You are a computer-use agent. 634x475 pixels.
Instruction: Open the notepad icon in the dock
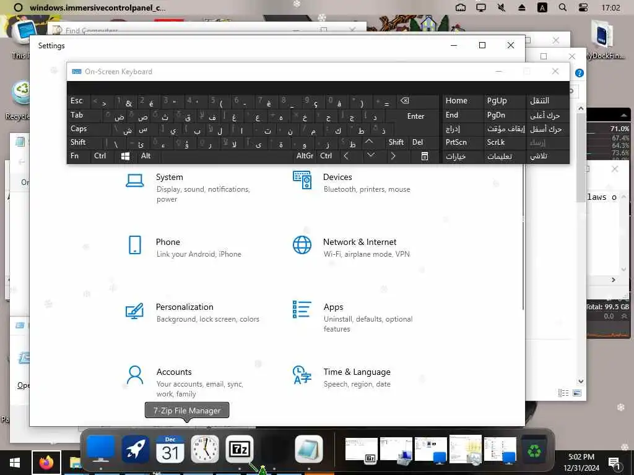(x=309, y=449)
